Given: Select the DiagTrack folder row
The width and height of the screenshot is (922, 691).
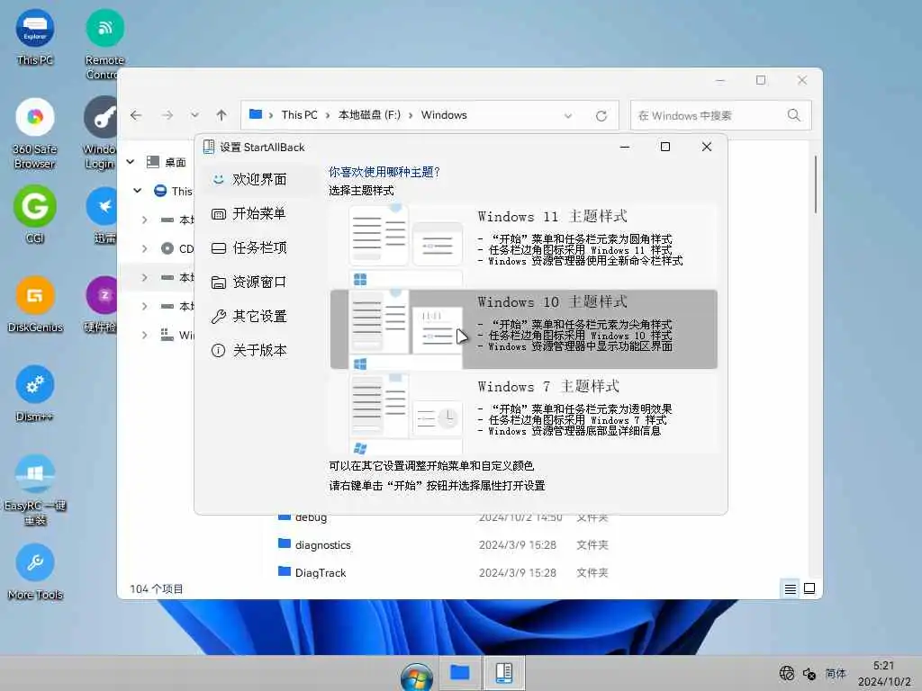Looking at the screenshot, I should [x=442, y=572].
